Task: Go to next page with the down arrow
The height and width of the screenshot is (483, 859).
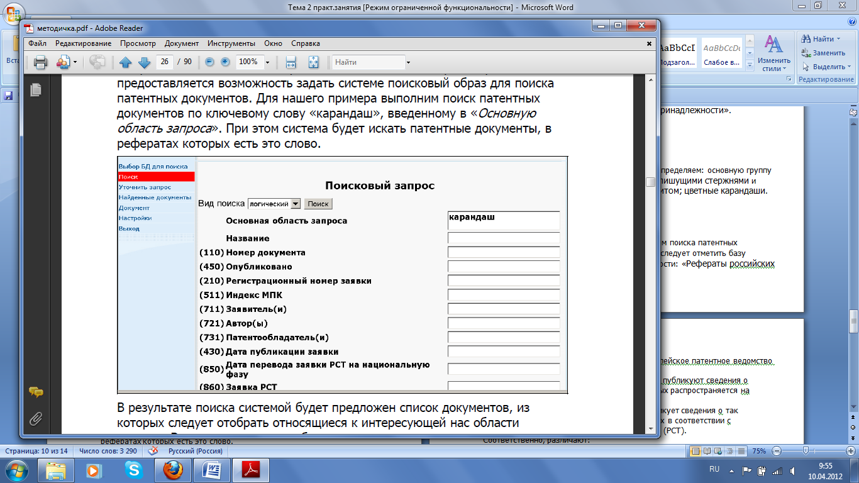Action: coord(144,62)
